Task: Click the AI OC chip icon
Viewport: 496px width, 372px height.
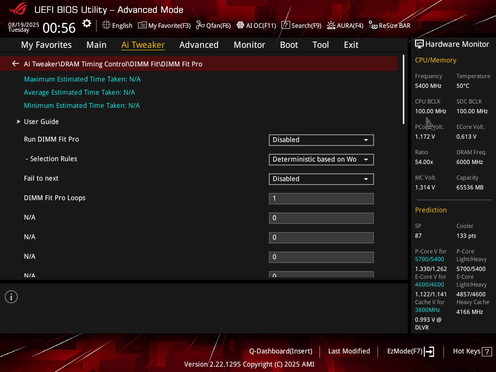Action: click(240, 25)
